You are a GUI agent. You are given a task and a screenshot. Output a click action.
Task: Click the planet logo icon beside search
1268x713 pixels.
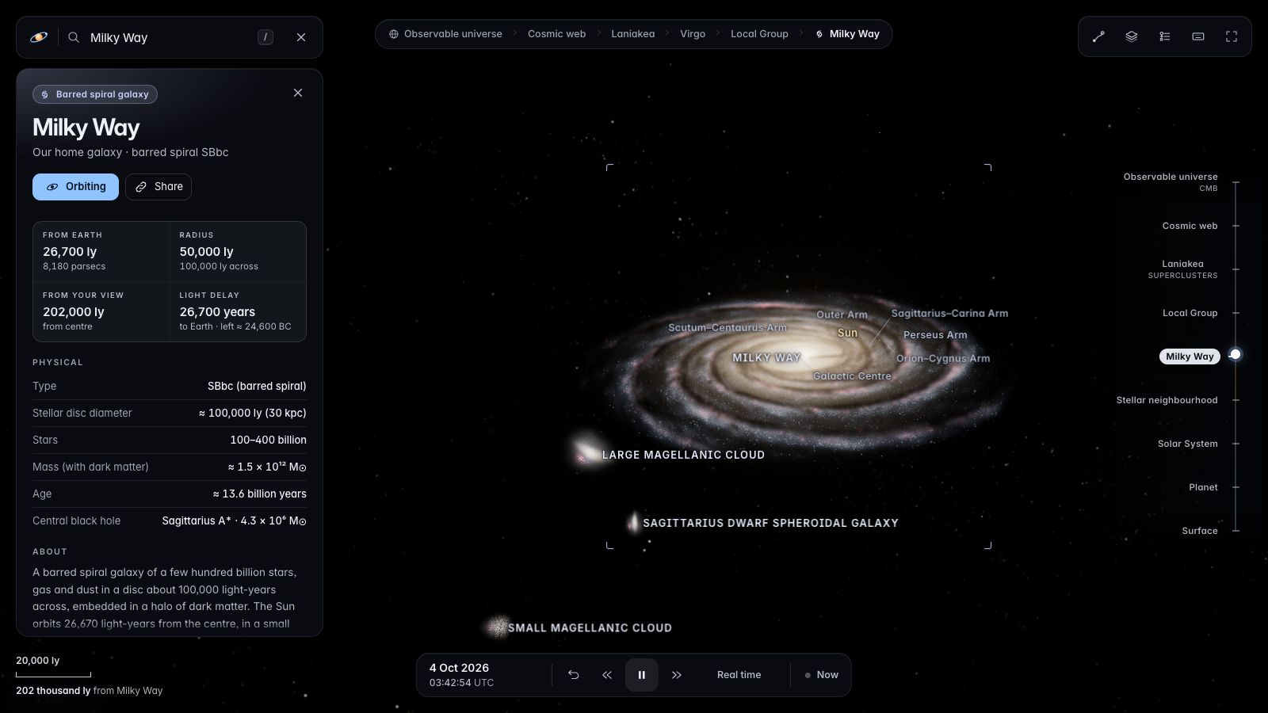click(39, 37)
